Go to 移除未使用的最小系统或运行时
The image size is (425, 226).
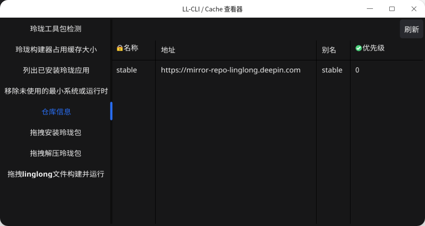coord(56,91)
